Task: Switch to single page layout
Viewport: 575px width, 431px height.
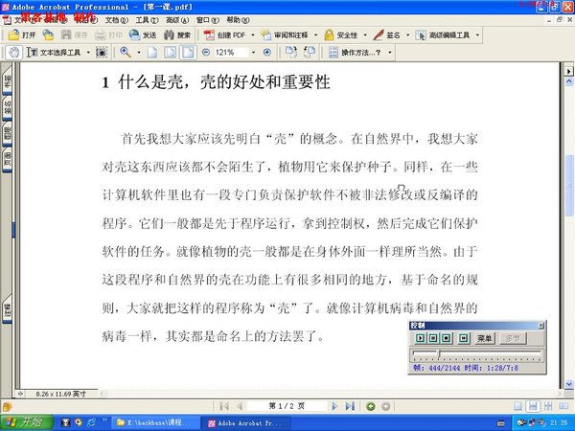Action: point(518,406)
